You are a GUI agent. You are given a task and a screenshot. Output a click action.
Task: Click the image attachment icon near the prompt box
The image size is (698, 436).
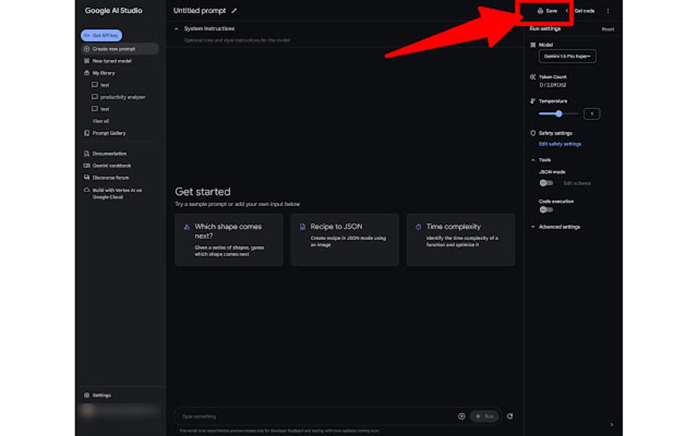point(462,415)
